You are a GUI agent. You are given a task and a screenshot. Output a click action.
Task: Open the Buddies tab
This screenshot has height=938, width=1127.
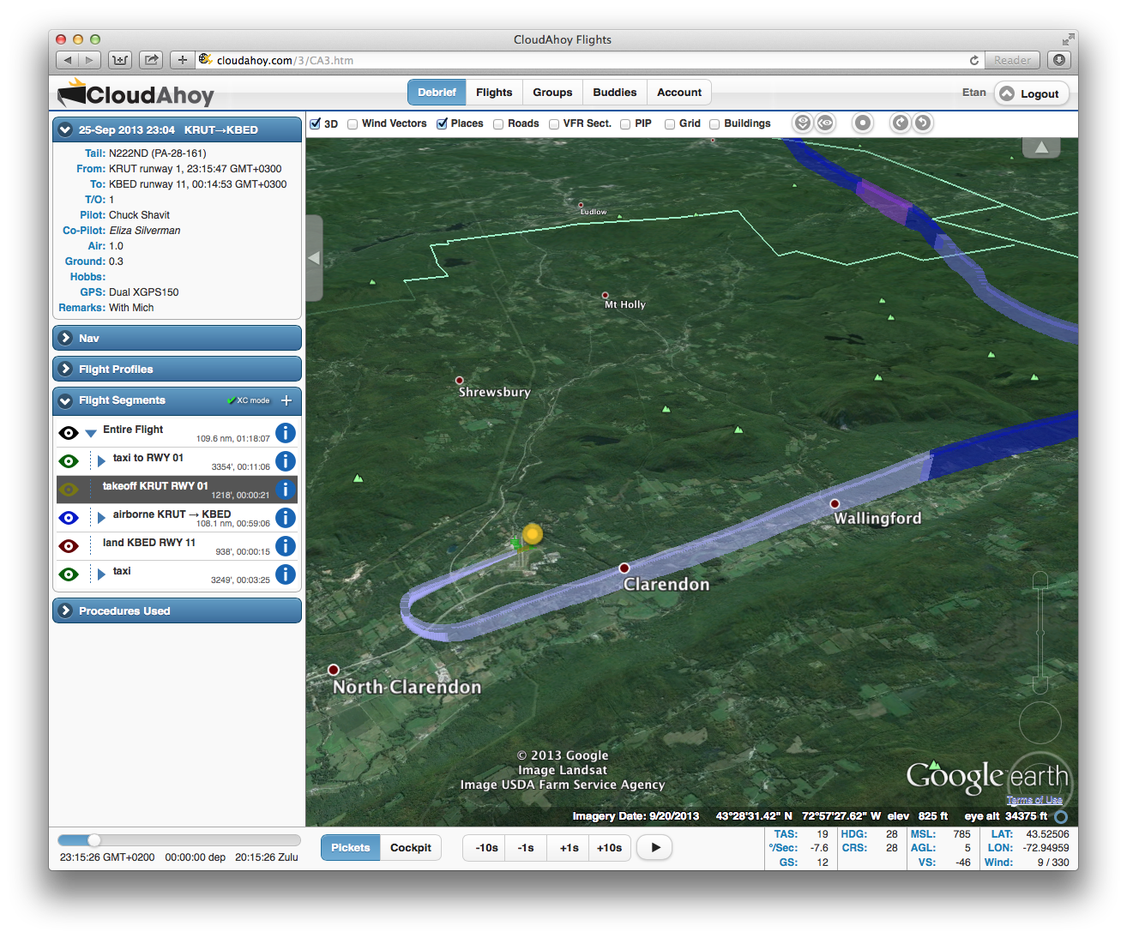[x=615, y=93]
